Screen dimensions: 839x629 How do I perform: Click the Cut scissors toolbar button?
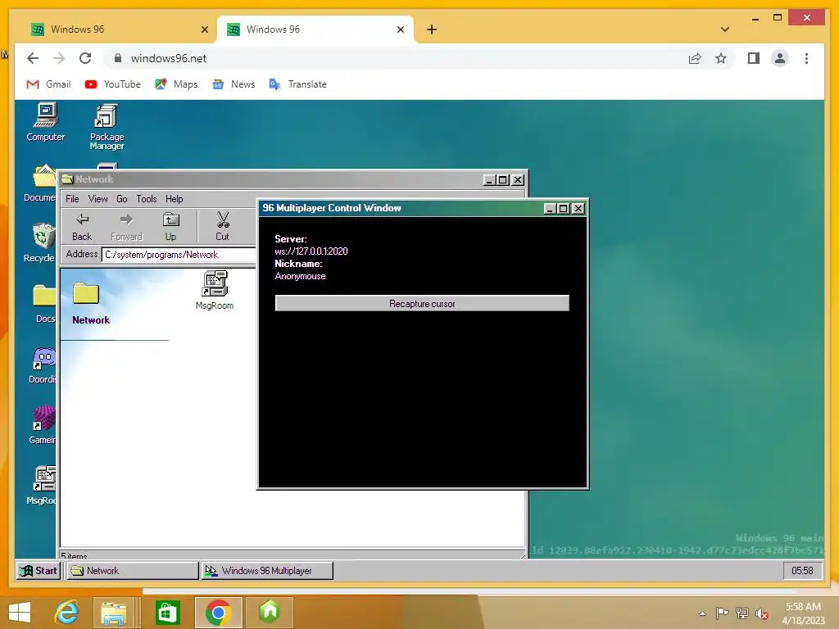tap(223, 227)
